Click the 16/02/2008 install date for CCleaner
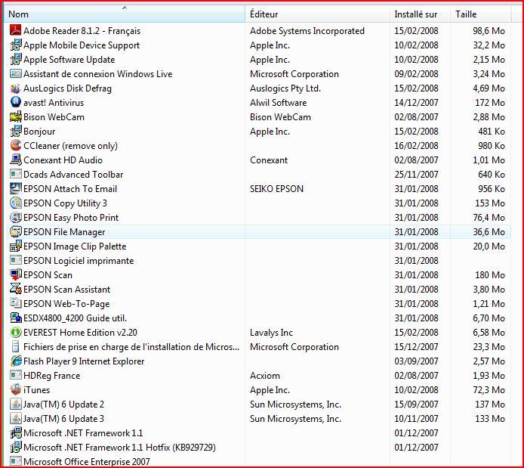 (x=416, y=146)
